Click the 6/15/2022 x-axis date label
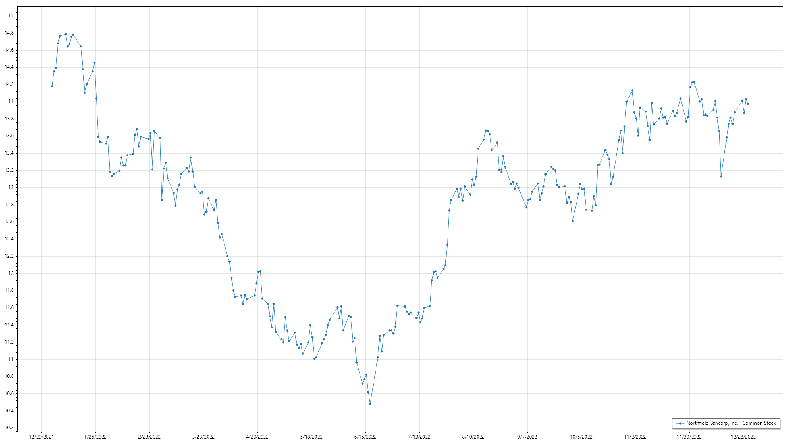The height and width of the screenshot is (444, 789). [365, 437]
